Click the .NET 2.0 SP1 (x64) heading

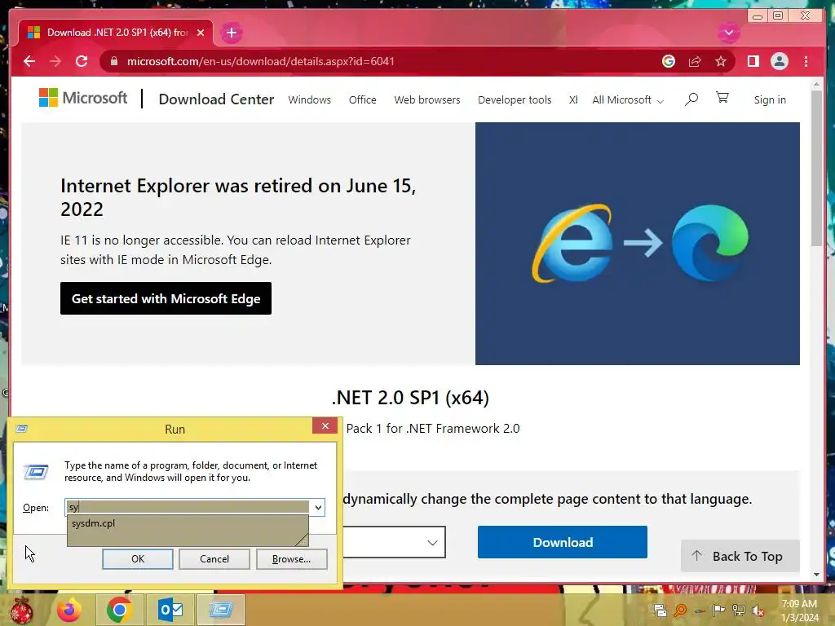(x=410, y=398)
